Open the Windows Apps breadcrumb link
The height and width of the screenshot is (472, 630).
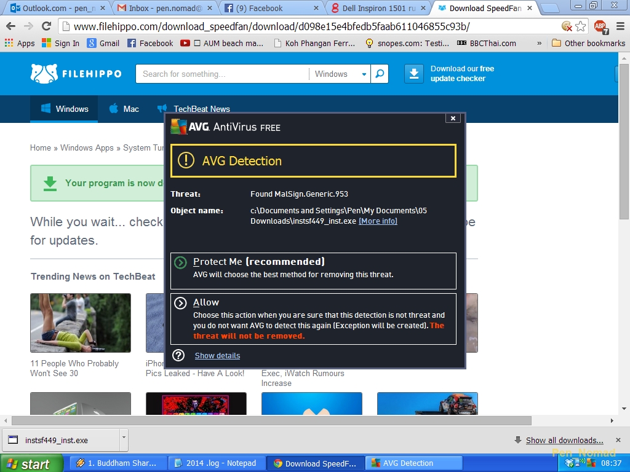pyautogui.click(x=87, y=147)
